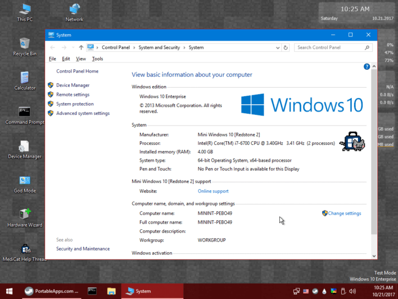Click scrollbar up arrow in System window
The width and height of the screenshot is (398, 299).
(x=374, y=66)
